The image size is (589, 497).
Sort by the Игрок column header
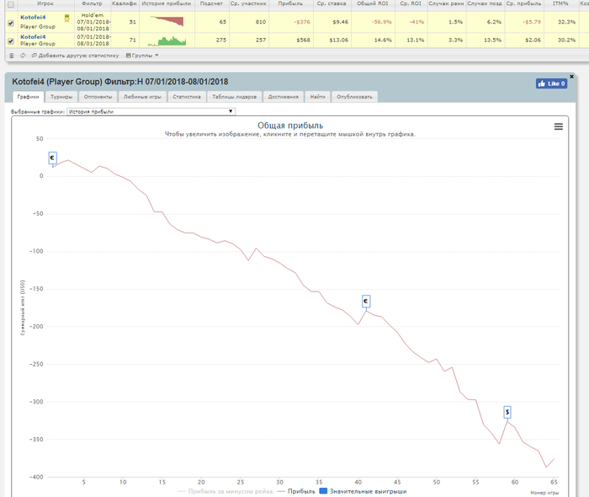click(x=45, y=3)
